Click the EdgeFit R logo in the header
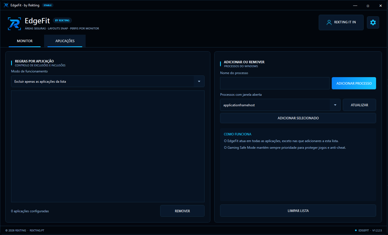The image size is (388, 235). tap(14, 24)
